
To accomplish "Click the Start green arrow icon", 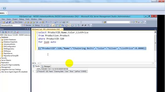I will coord(67,22).
